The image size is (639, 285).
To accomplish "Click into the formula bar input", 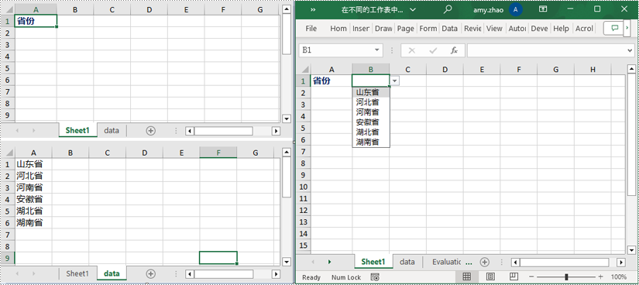I will tap(548, 50).
